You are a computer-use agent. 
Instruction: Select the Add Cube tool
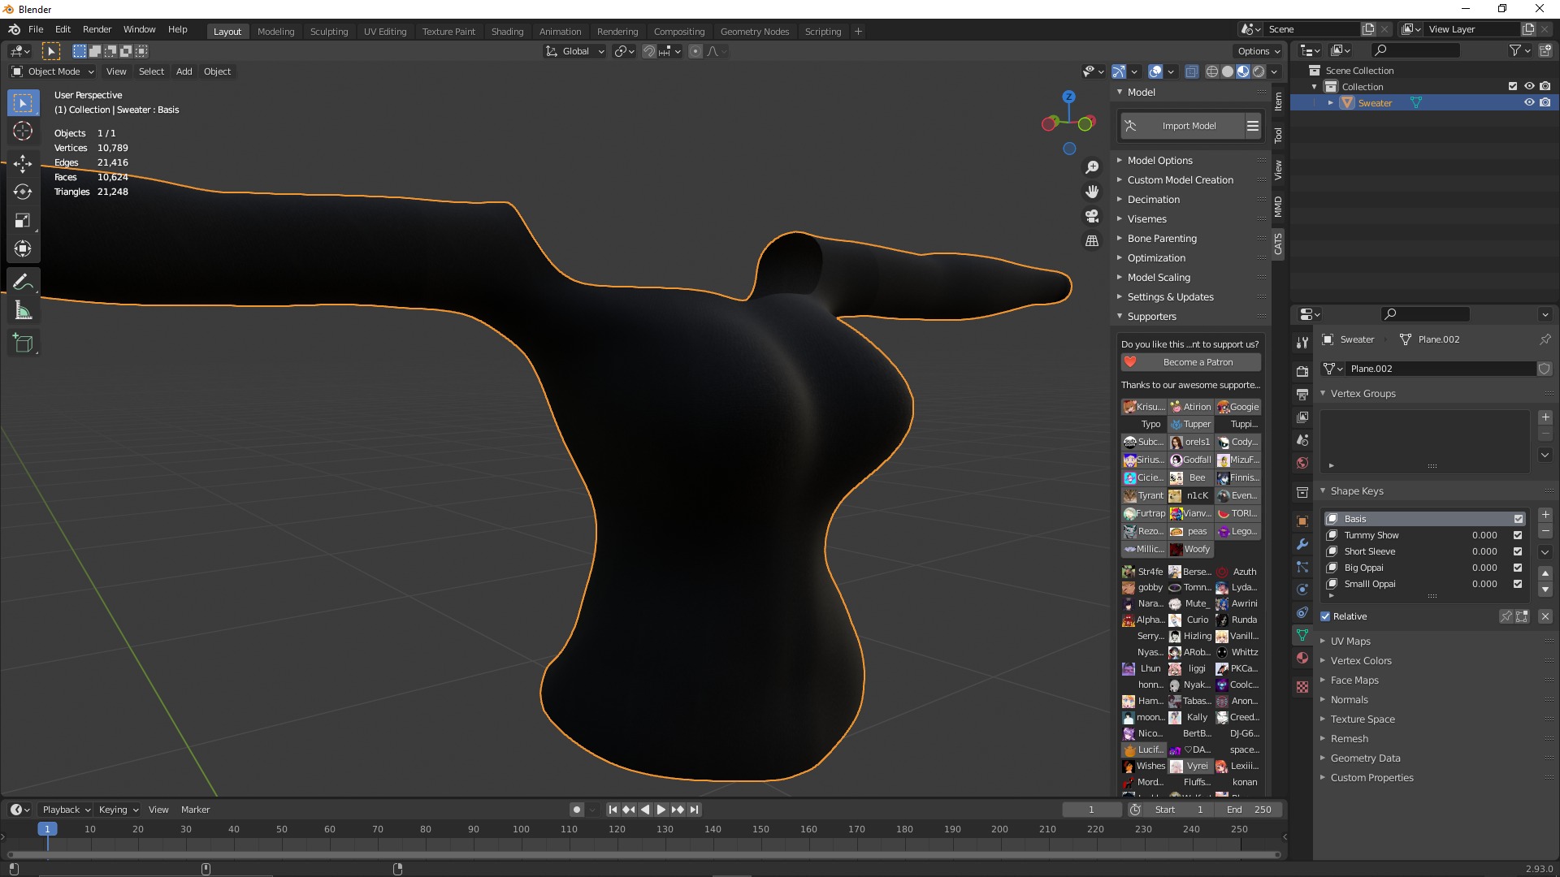pyautogui.click(x=23, y=343)
